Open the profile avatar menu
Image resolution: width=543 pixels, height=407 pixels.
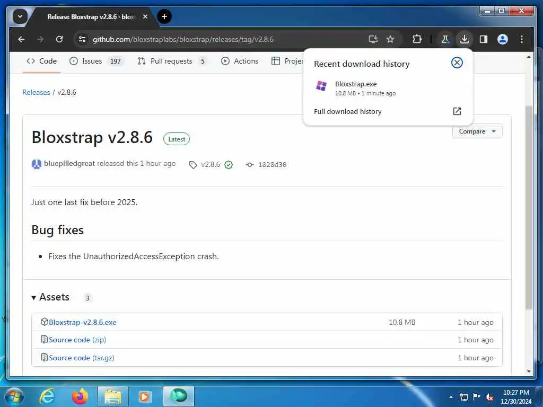coord(503,39)
